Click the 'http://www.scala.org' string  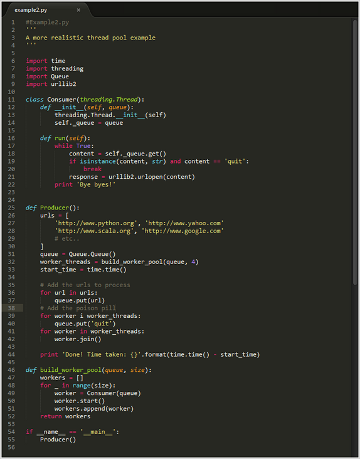pos(94,231)
